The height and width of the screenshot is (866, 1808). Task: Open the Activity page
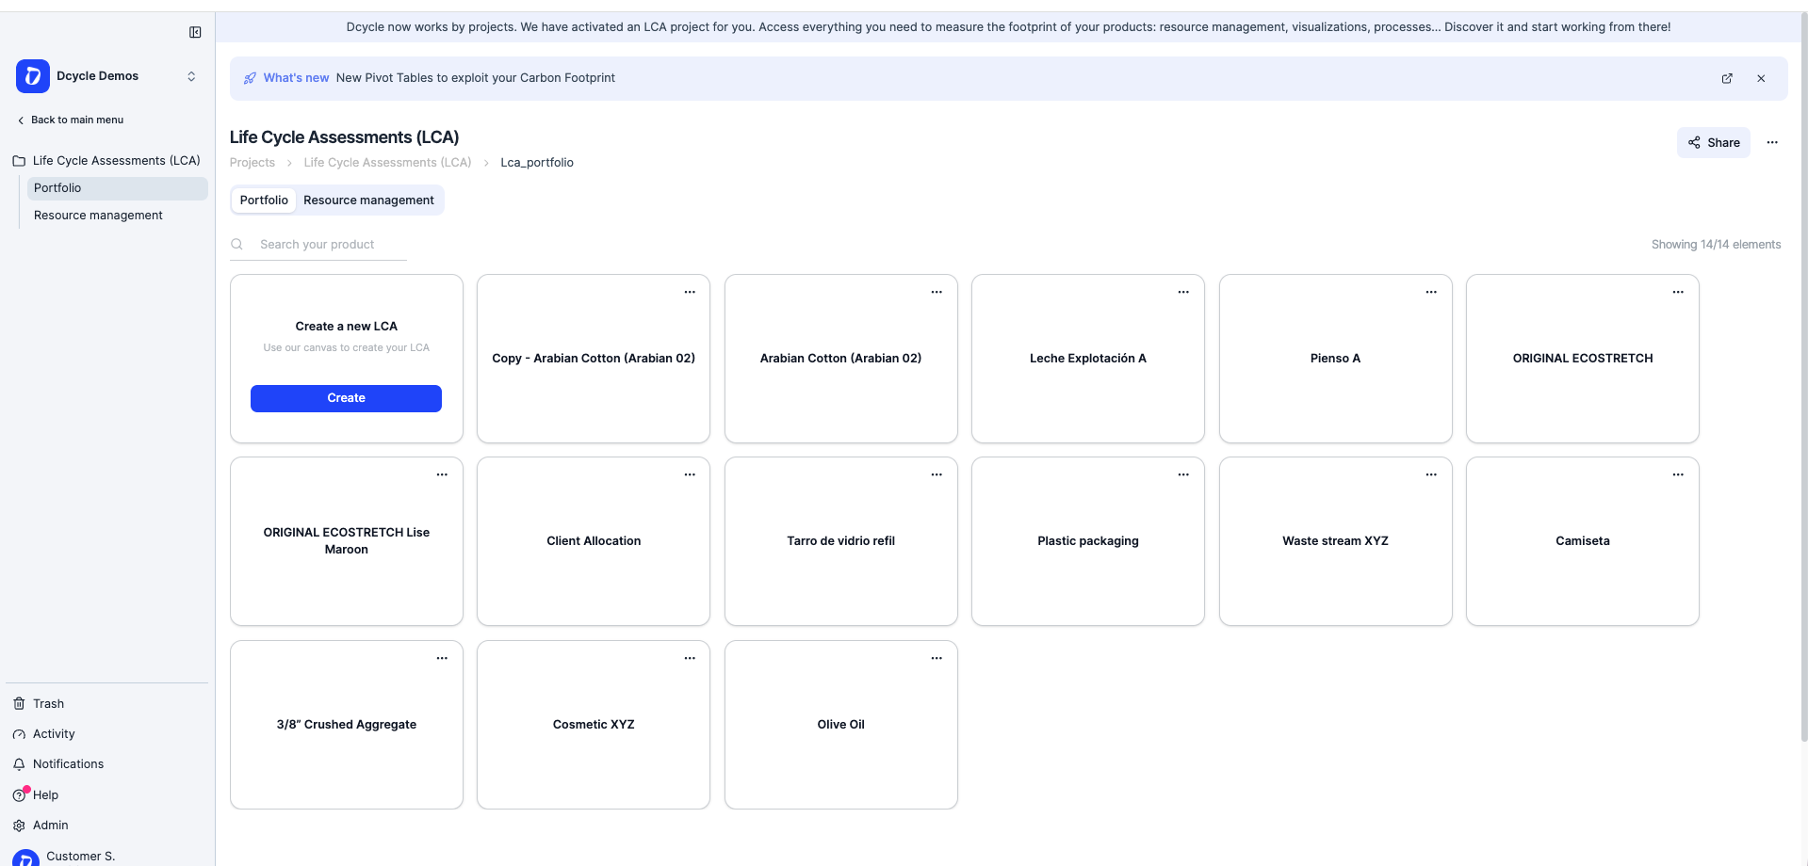tap(54, 733)
